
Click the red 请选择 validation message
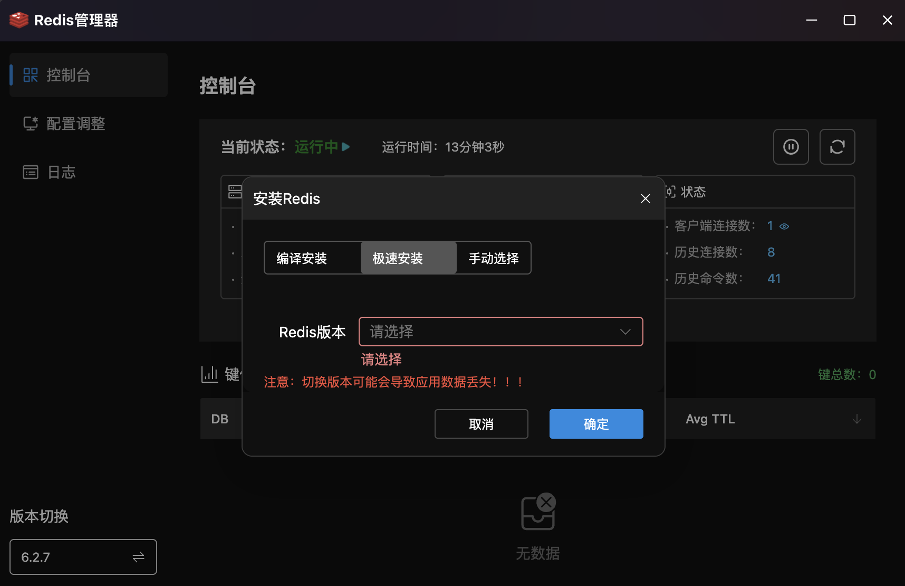pos(381,360)
